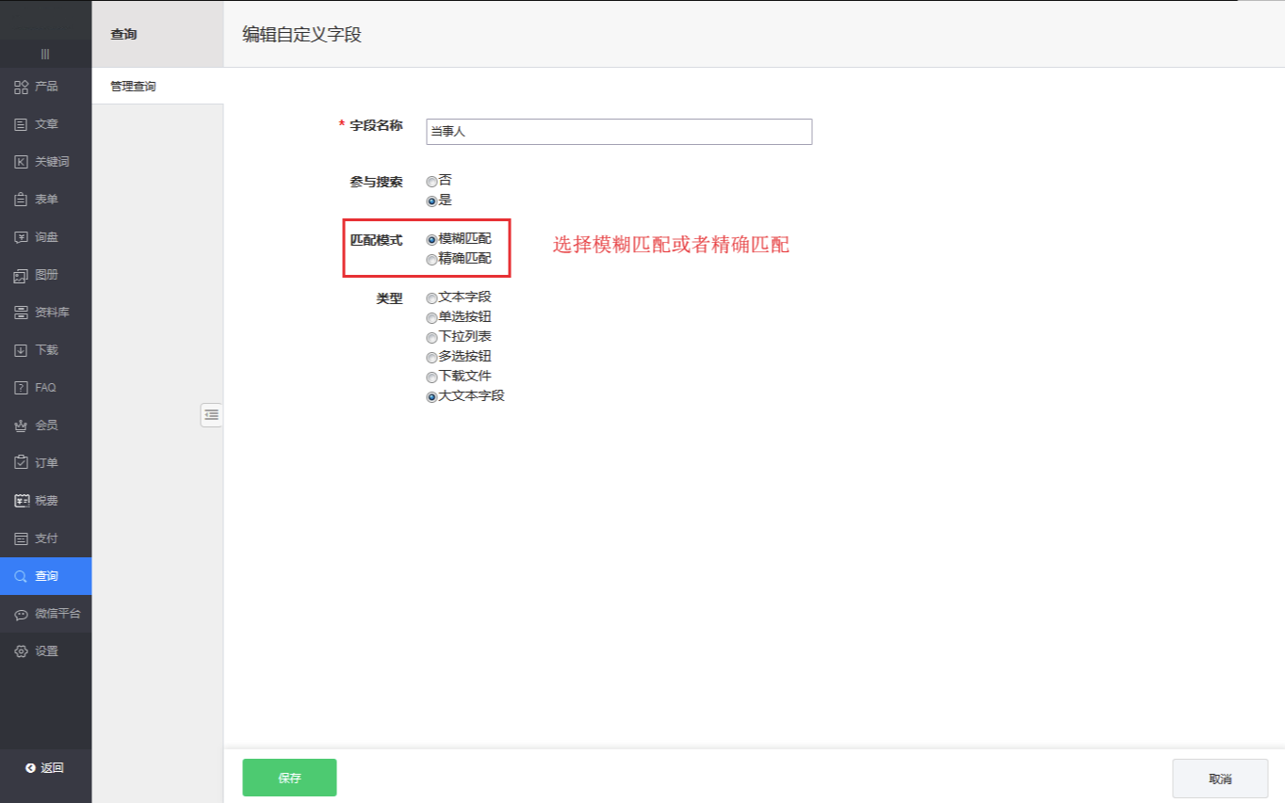Toggle the sidebar handle at top

pyautogui.click(x=45, y=54)
